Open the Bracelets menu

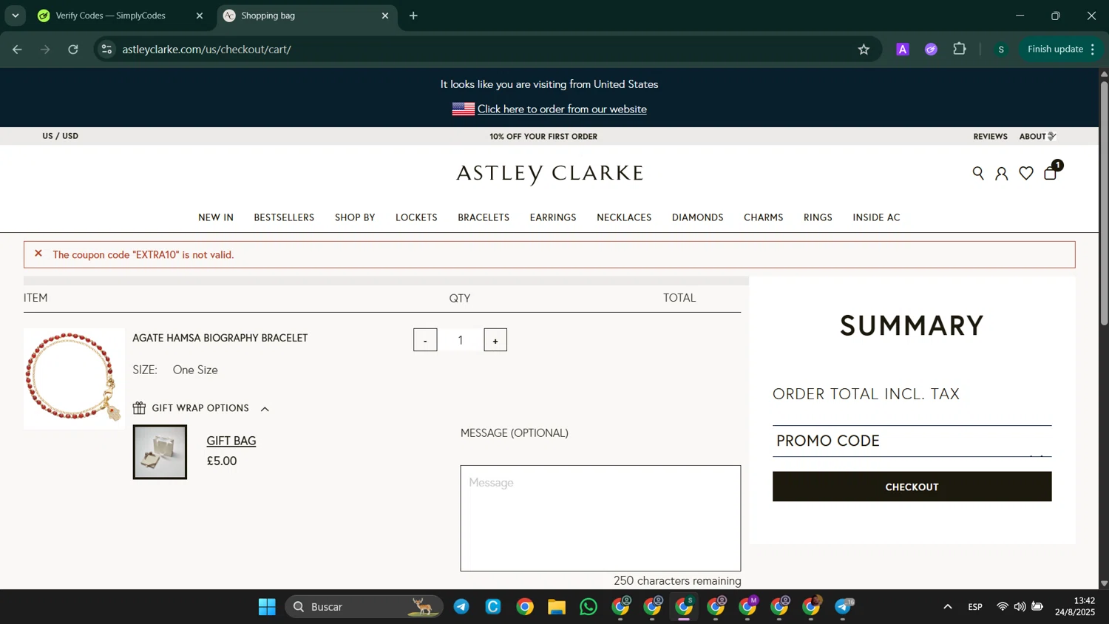point(484,217)
